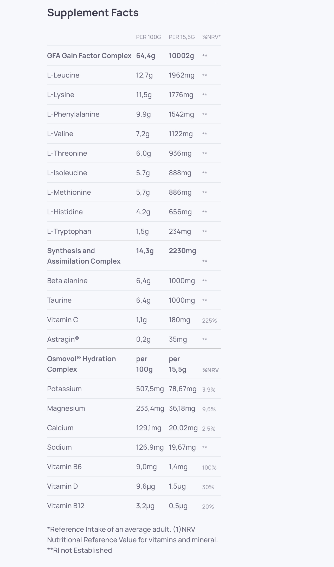Click the Vitamin B12 row label
Image resolution: width=334 pixels, height=567 pixels.
coord(66,506)
